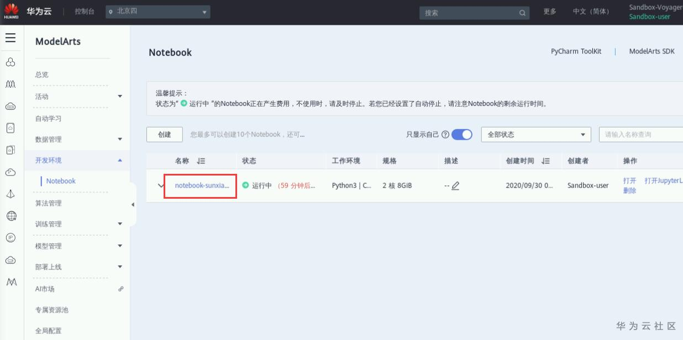Open AI市场 external link icon
The height and width of the screenshot is (340, 683).
[x=121, y=289]
